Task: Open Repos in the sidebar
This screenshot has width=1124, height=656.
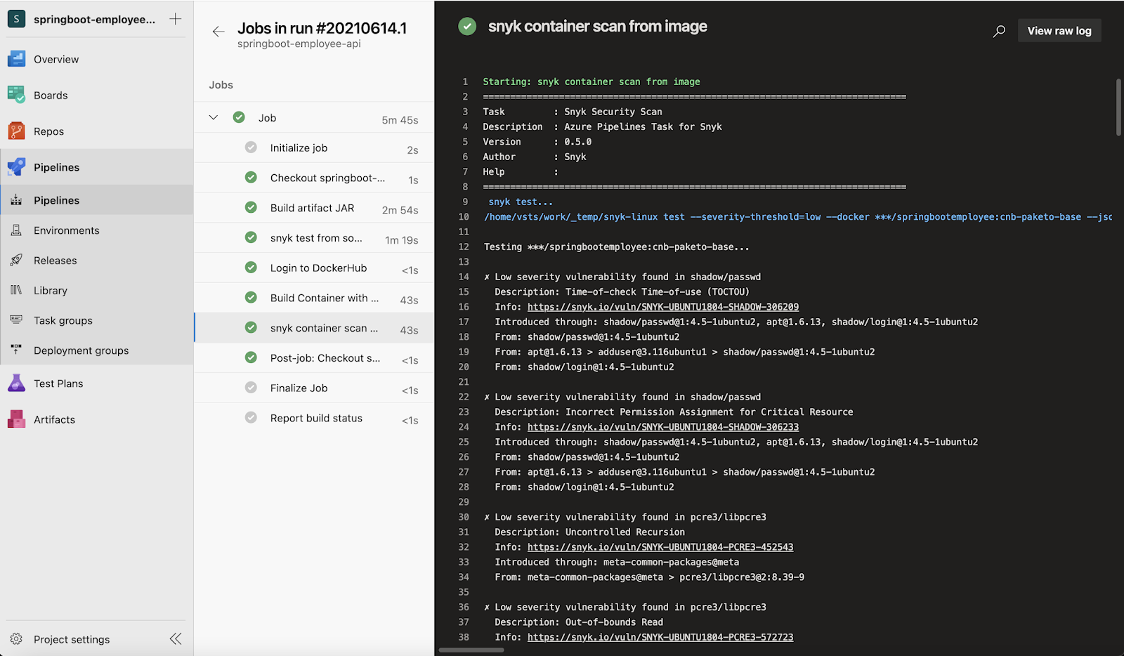Action: (97, 131)
